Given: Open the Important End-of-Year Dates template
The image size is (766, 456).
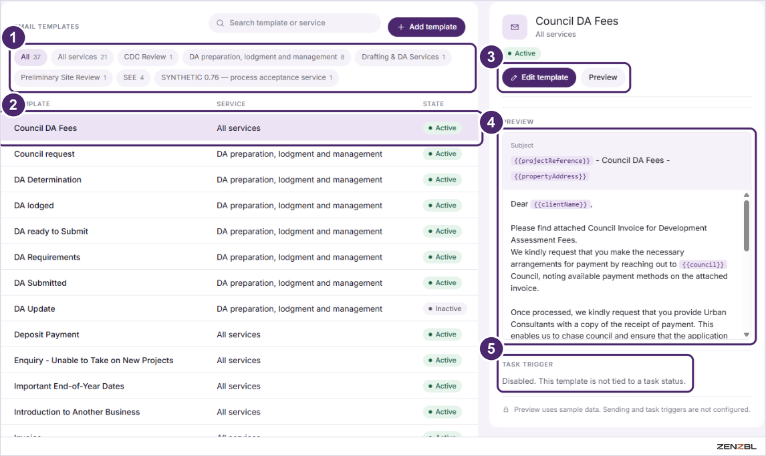Looking at the screenshot, I should [239, 387].
